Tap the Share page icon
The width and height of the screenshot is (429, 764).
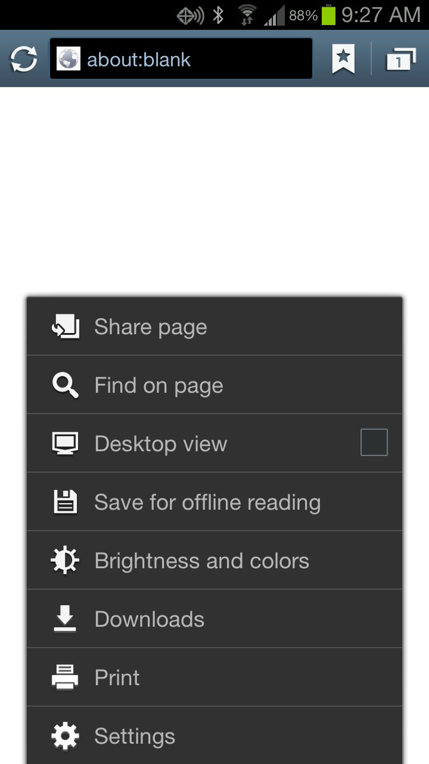pyautogui.click(x=65, y=326)
